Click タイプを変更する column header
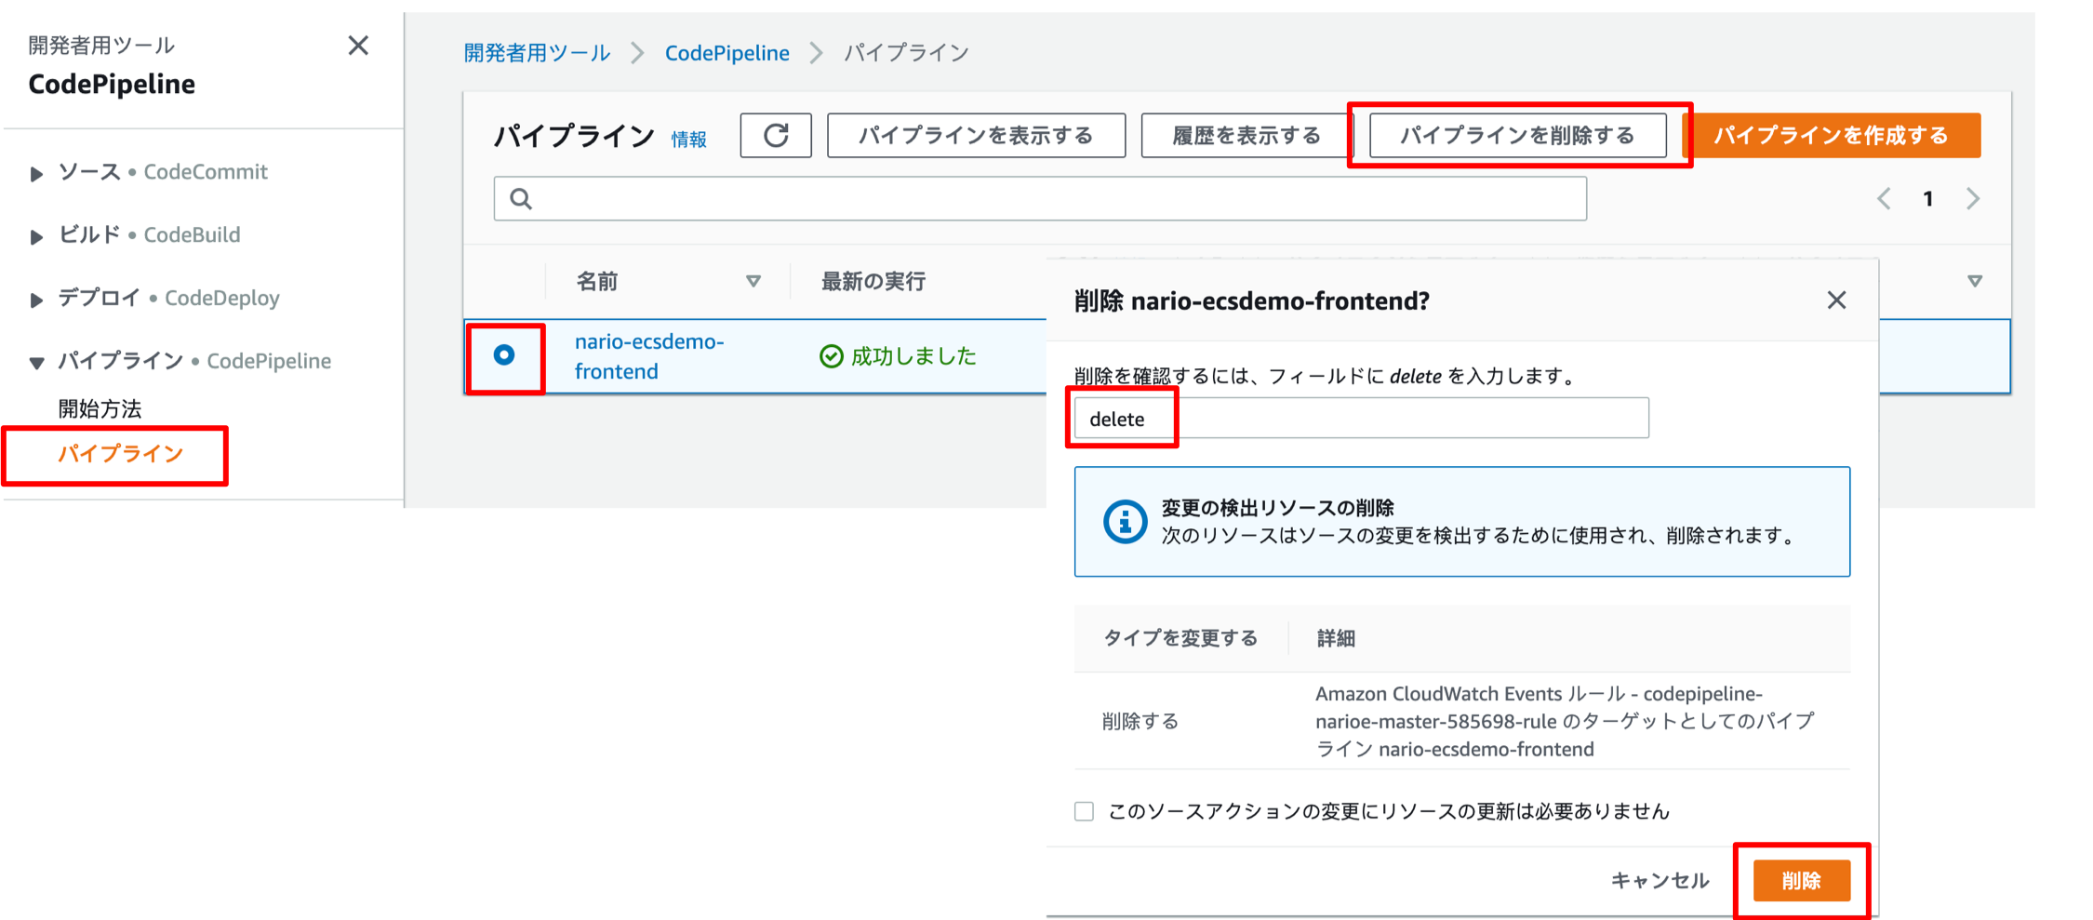 [1180, 638]
